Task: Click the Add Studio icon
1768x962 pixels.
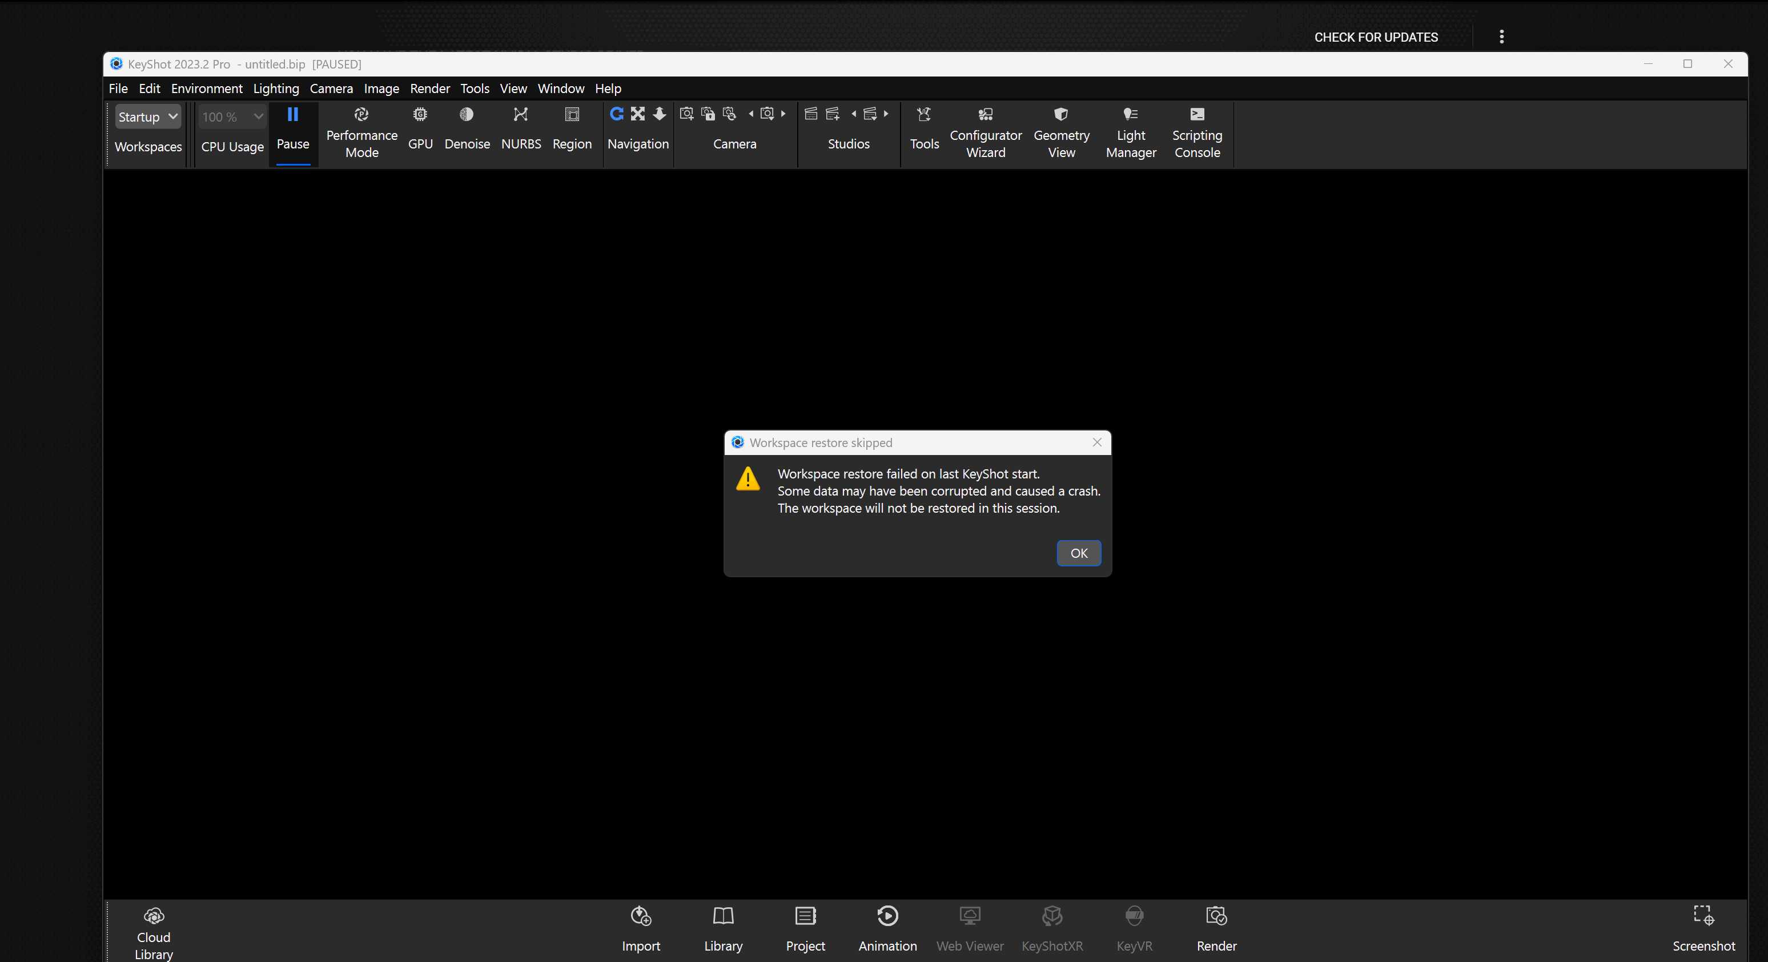Action: tap(833, 114)
